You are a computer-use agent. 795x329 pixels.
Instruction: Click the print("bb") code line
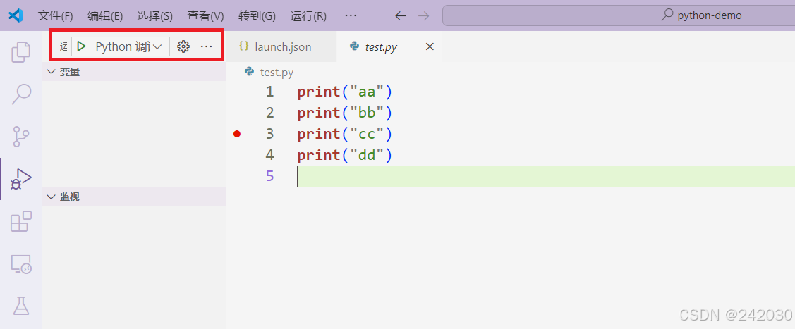pos(345,113)
